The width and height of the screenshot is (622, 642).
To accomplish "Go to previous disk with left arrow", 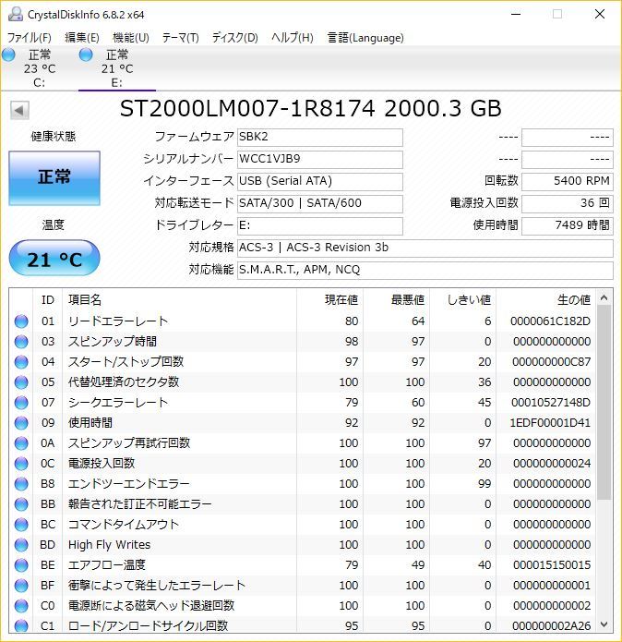I will (19, 110).
